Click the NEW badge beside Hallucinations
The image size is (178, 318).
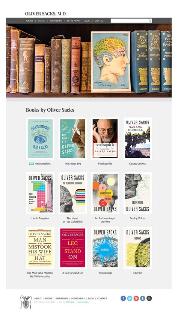[31, 164]
